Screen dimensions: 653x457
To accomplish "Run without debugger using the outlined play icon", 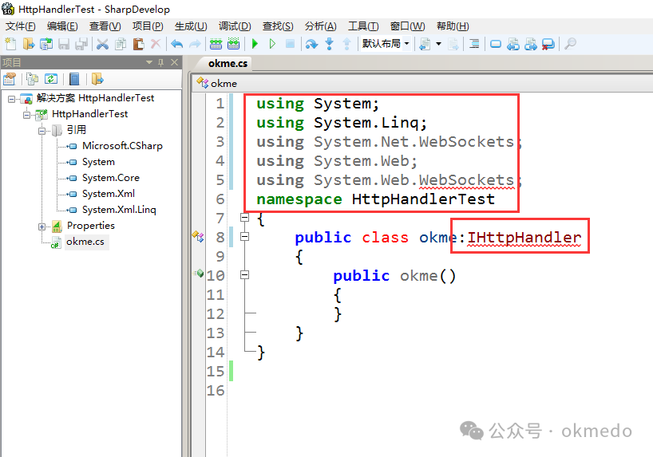I will click(x=272, y=44).
